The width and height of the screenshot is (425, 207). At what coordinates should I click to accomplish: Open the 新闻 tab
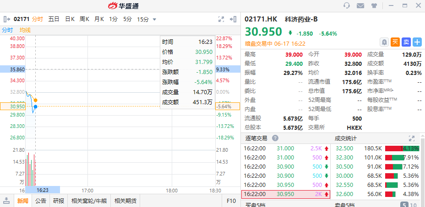(x=23, y=201)
